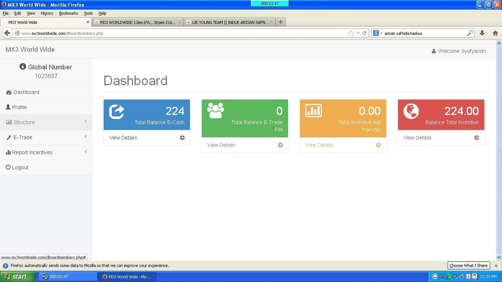Open the View menu
This screenshot has width=502, height=282.
(31, 13)
